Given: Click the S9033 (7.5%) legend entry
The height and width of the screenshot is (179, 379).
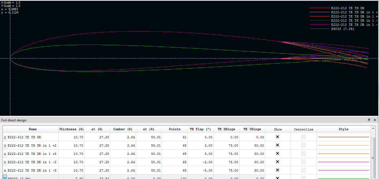Looking at the screenshot, I should 342,29.
